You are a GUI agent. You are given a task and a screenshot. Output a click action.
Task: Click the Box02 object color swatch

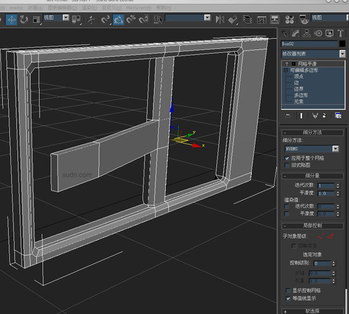click(341, 44)
